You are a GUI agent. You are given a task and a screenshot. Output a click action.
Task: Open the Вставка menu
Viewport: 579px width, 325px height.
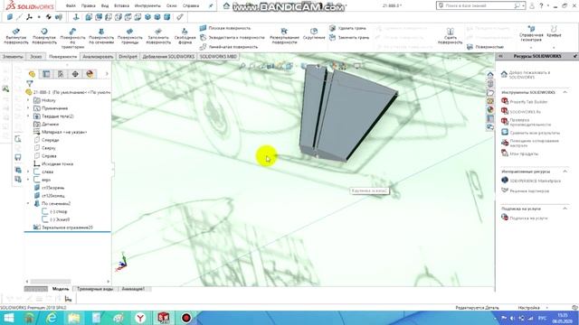coord(121,6)
